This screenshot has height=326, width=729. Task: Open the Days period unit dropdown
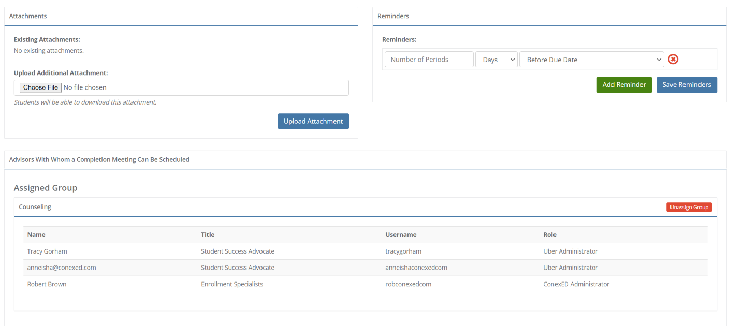[x=497, y=60]
